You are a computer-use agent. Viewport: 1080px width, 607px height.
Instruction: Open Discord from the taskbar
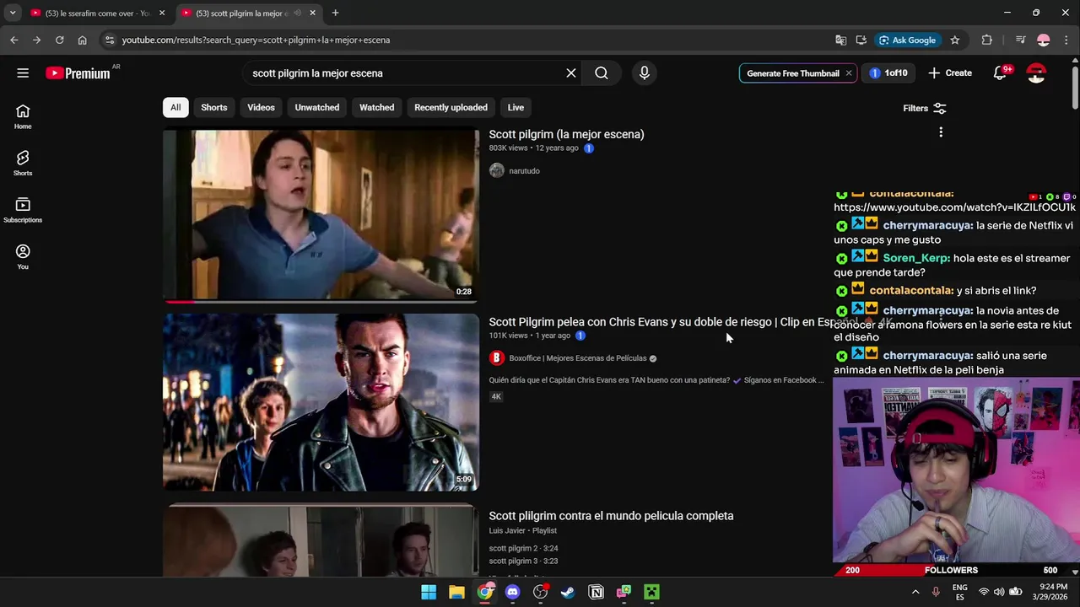click(x=512, y=592)
